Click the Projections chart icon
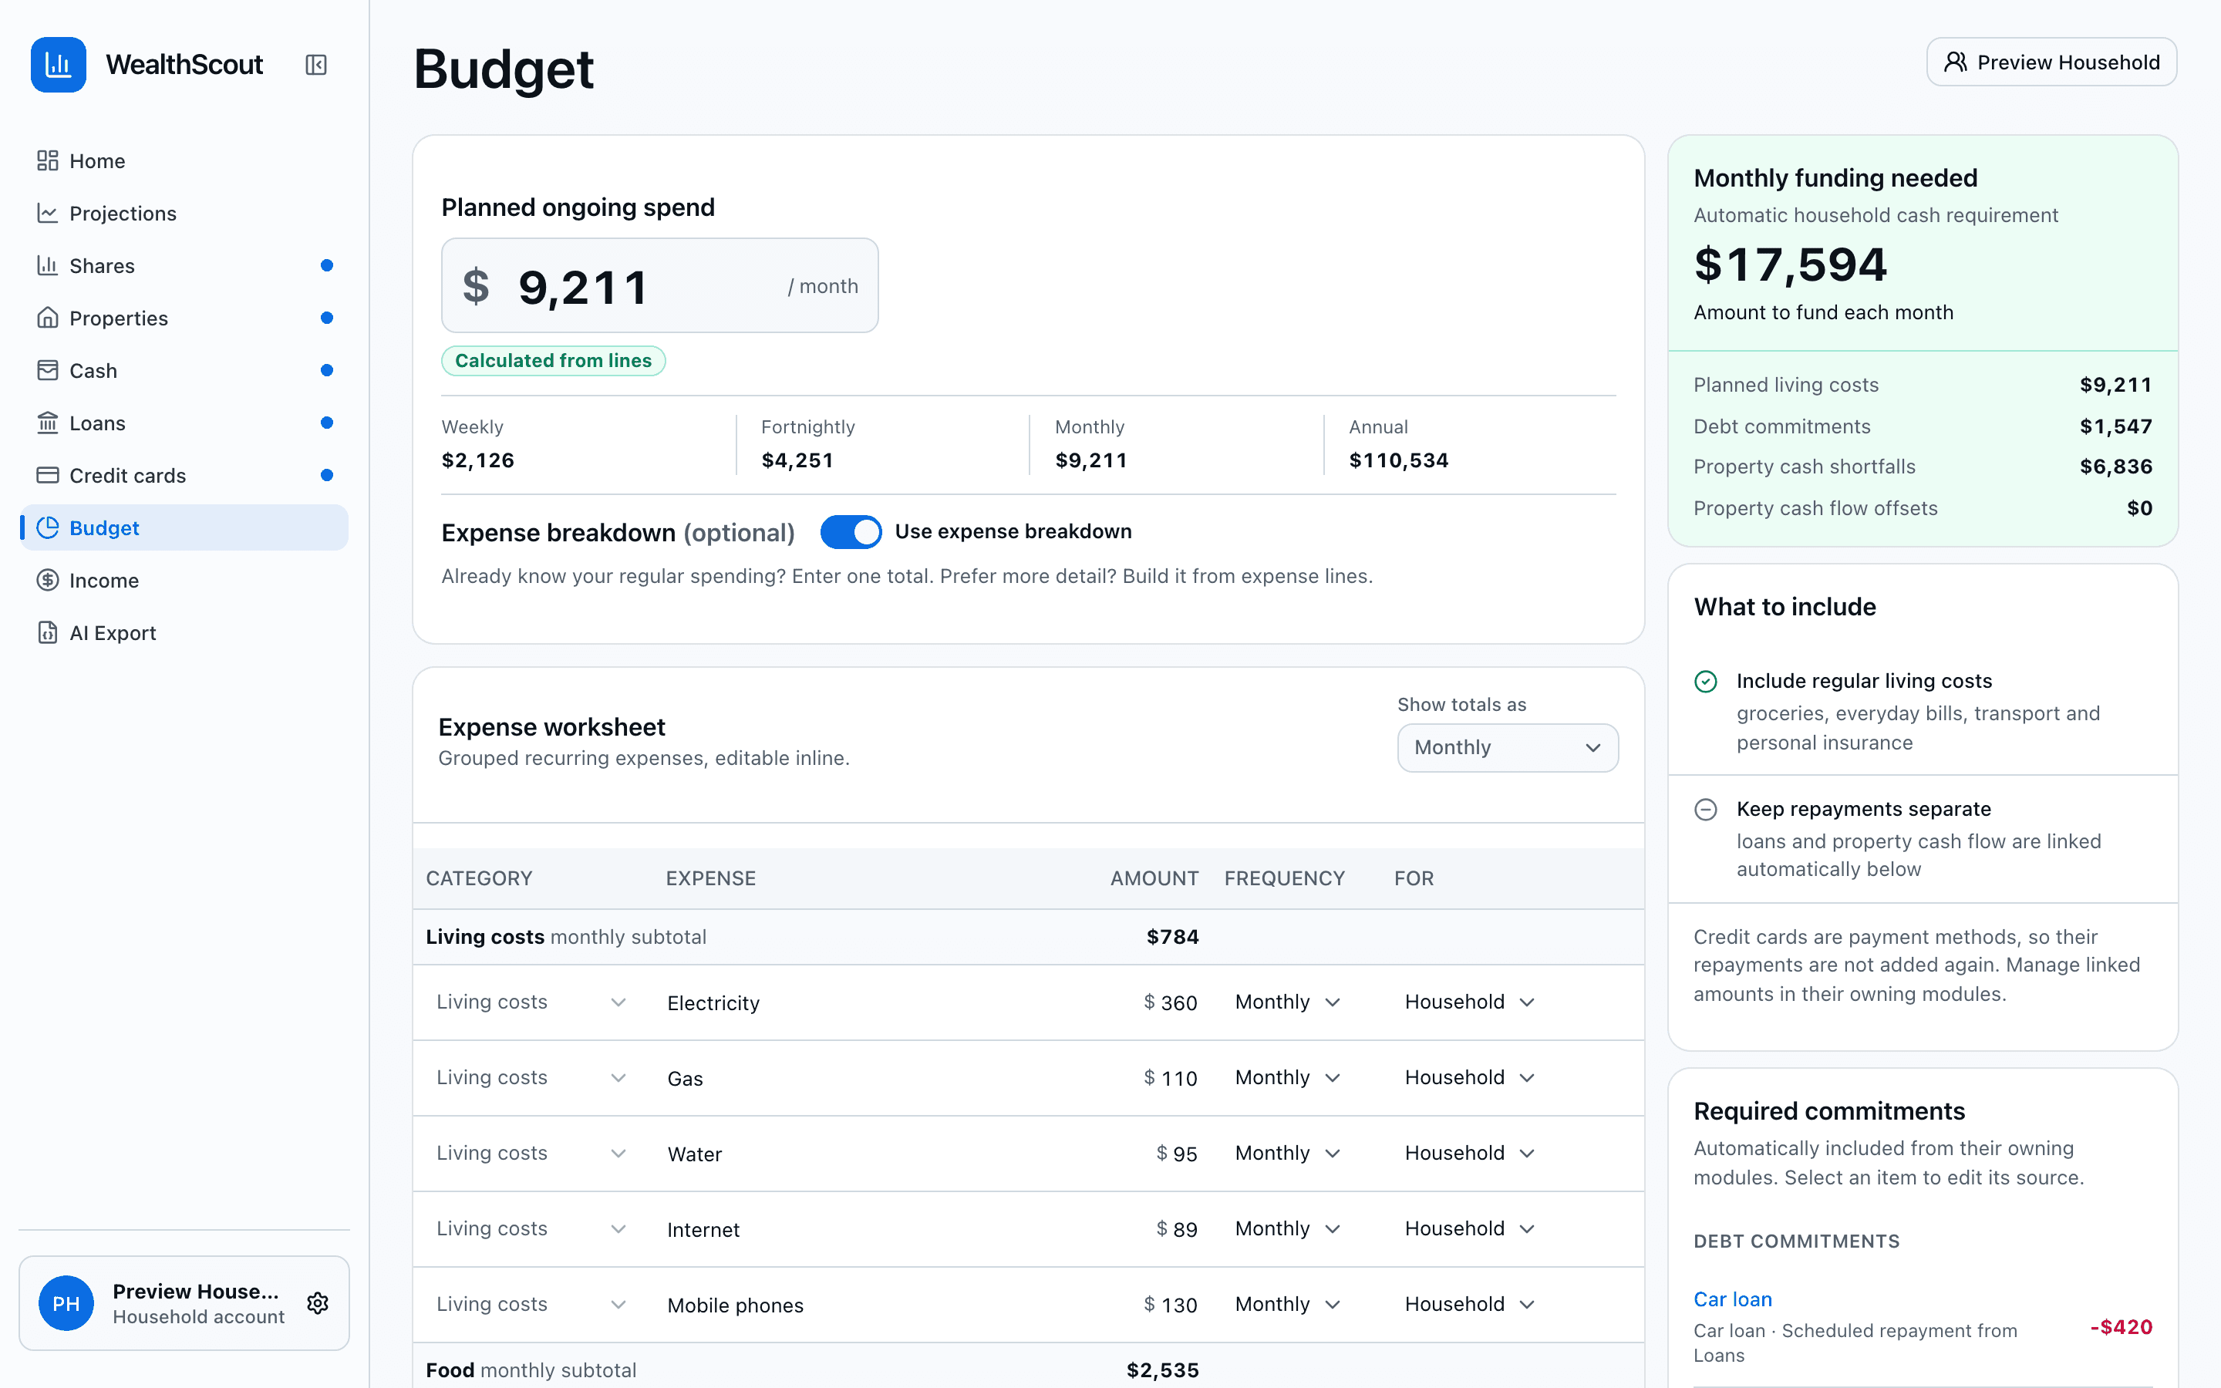 (x=48, y=213)
